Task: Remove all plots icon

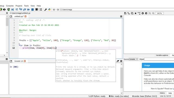Action: point(139,13)
